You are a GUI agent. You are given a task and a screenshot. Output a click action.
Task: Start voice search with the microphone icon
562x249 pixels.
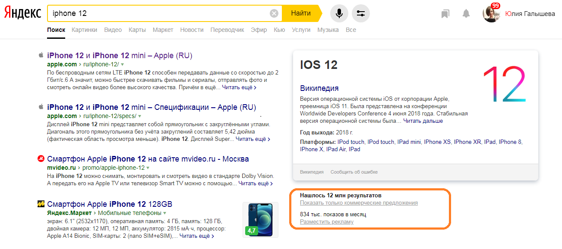pyautogui.click(x=339, y=13)
